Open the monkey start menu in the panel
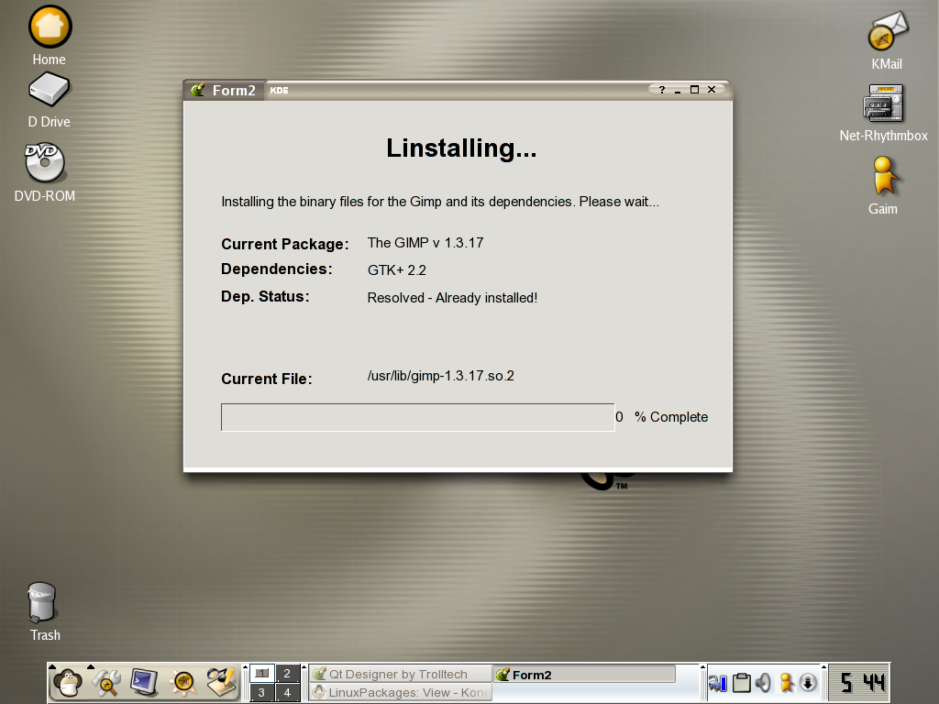939x704 pixels. click(x=68, y=682)
